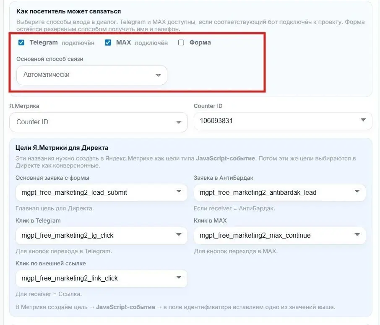Click 'Если receiver = АнтиБардак.' hint

[234, 208]
